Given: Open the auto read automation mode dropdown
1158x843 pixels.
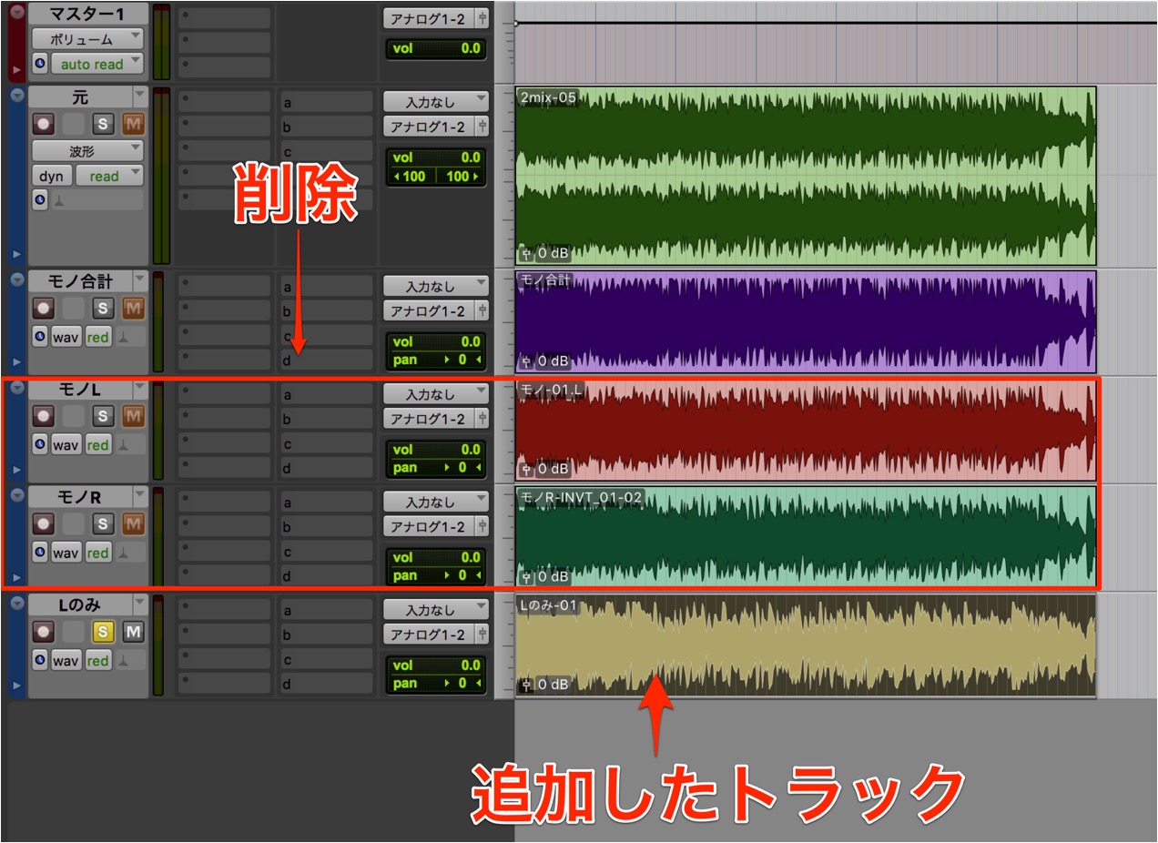Looking at the screenshot, I should tap(97, 64).
